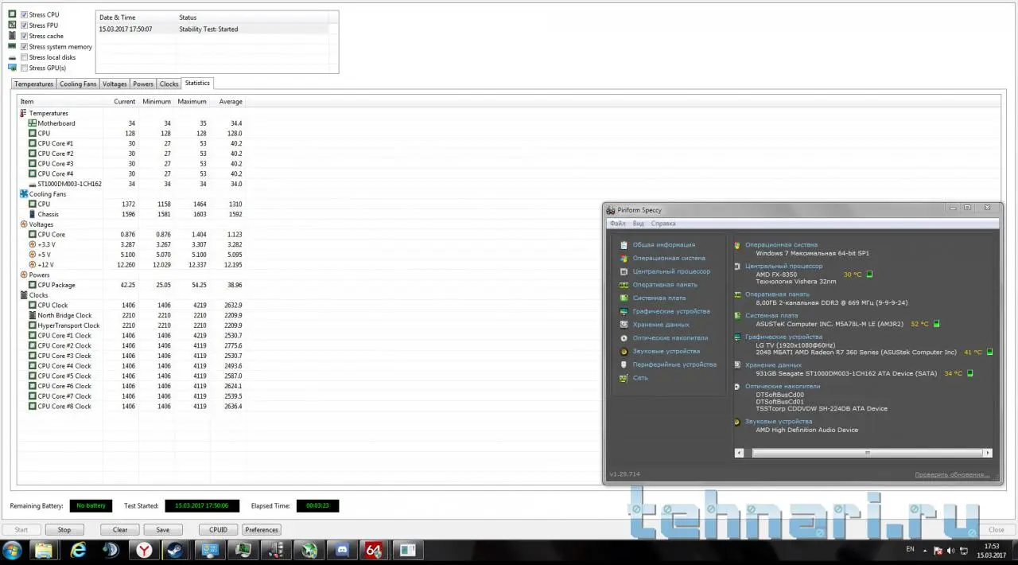
Task: Toggle Stress CPU checkbox
Action: pyautogui.click(x=24, y=14)
